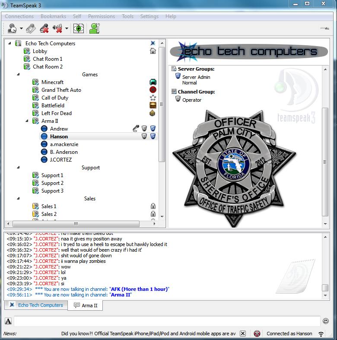Screen dimensions: 337x340
Task: Open the Permissions menu
Action: [102, 16]
